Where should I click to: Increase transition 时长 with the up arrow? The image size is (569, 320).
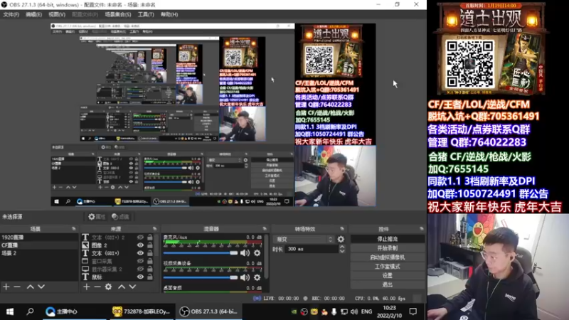point(342,247)
